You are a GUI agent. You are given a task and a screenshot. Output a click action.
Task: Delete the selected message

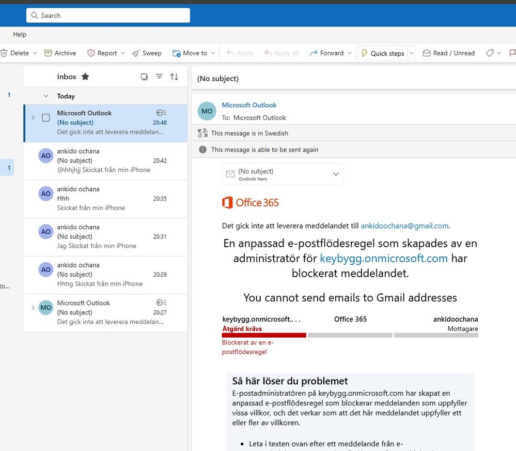coord(15,53)
